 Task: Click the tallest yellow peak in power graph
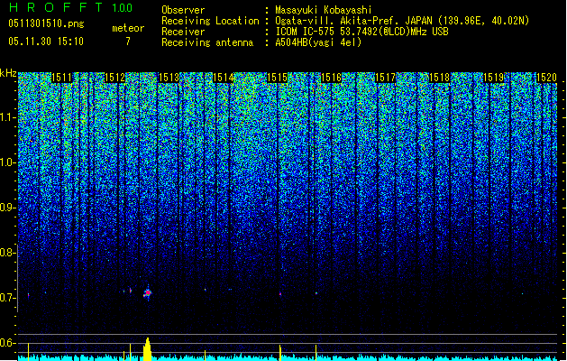coord(147,349)
